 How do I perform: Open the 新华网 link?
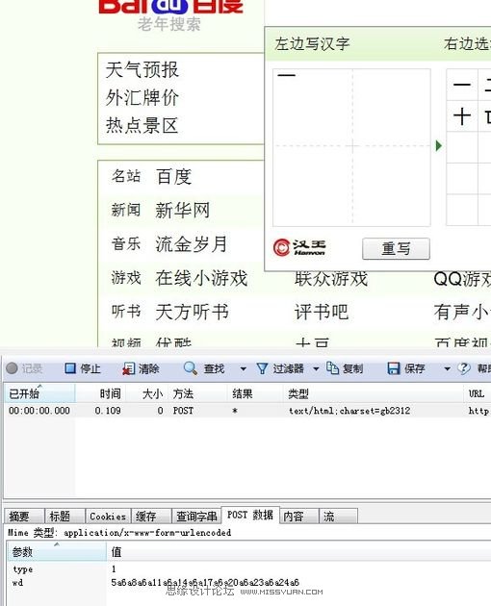point(182,211)
